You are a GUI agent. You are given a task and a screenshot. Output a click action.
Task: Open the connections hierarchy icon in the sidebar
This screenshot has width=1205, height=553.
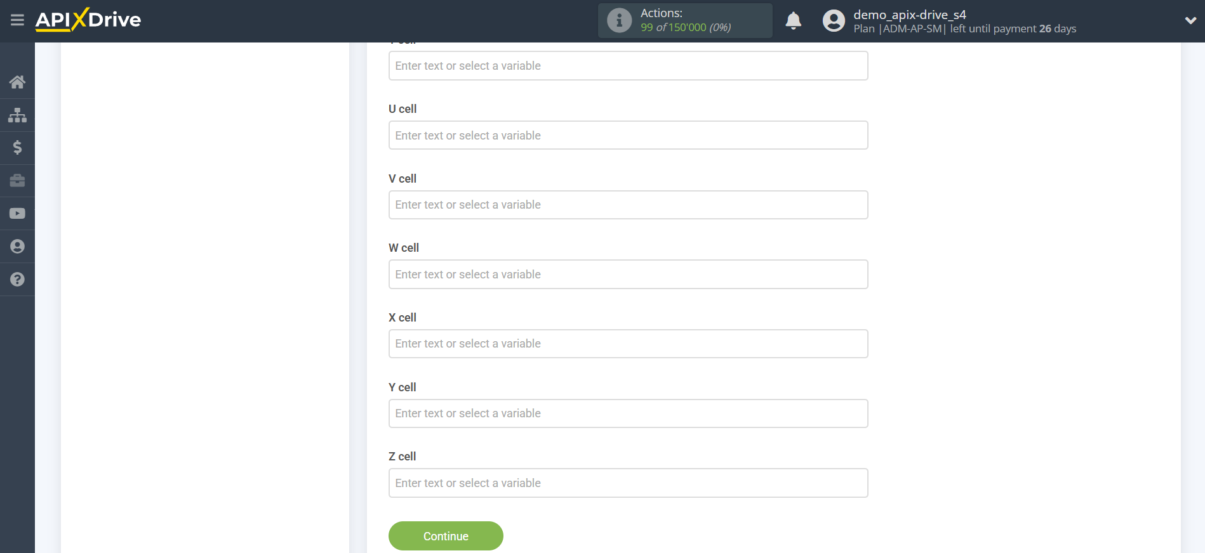tap(17, 115)
